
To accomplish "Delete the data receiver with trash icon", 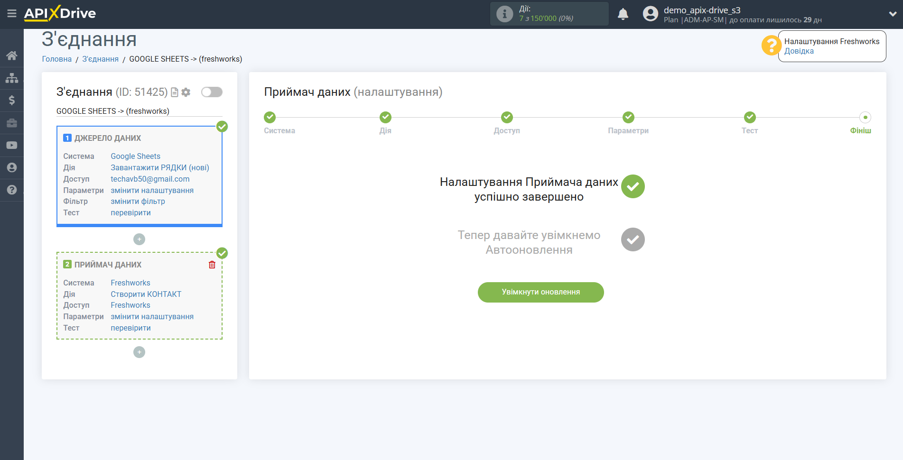I will 212,265.
